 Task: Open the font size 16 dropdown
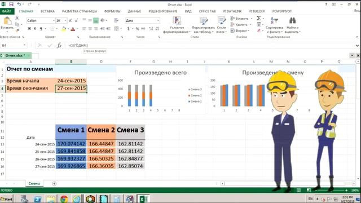[65, 21]
